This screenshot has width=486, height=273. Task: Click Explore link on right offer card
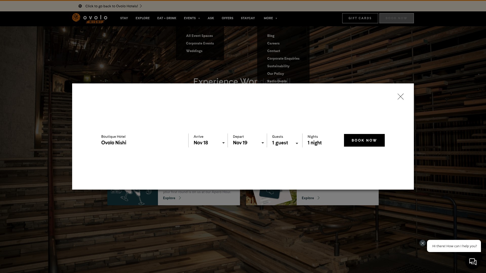(311, 198)
